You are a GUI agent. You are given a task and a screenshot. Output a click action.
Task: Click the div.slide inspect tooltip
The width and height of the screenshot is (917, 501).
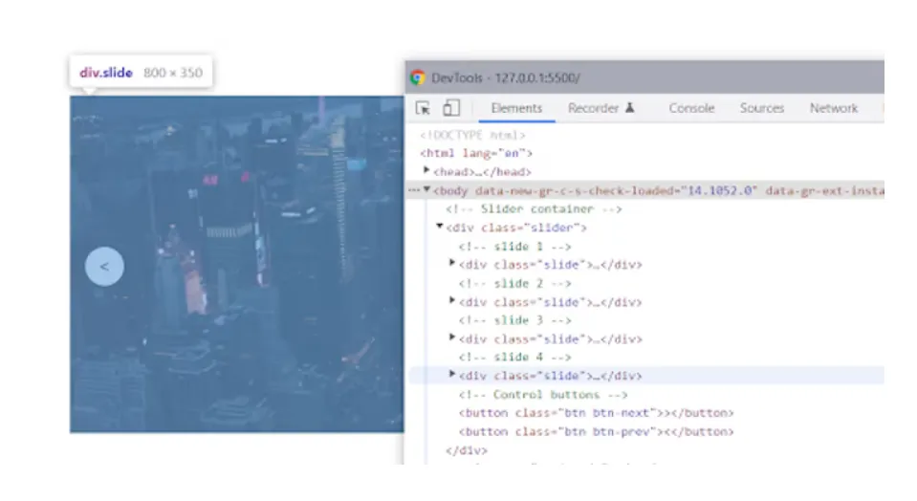(x=141, y=73)
